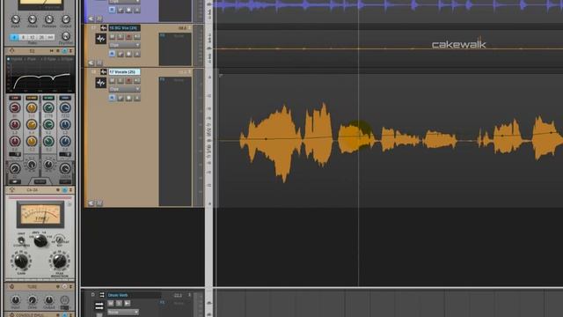Click the archive A button on 17 Vocals track
The image size is (563, 317).
point(137,98)
